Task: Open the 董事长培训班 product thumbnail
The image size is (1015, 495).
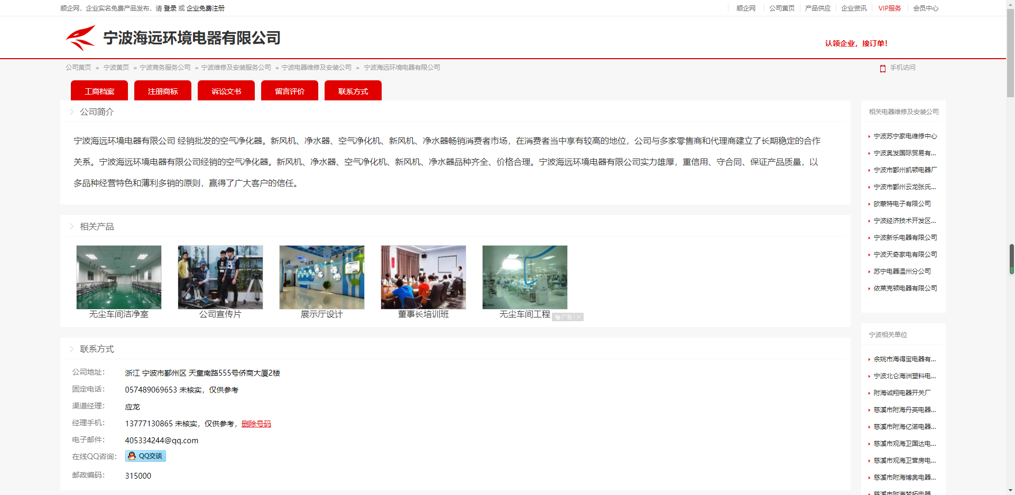Action: [423, 277]
